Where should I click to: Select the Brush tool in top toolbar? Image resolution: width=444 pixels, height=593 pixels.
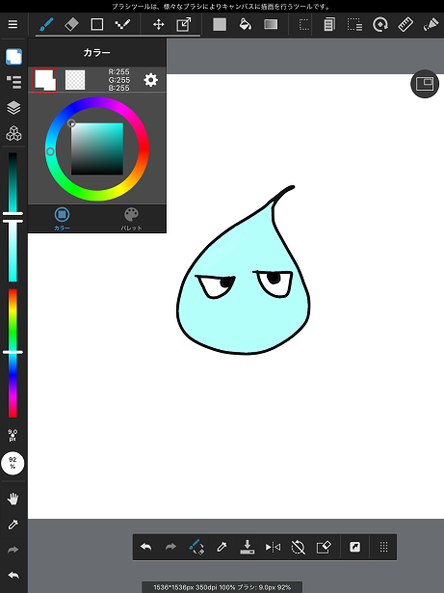coord(46,24)
